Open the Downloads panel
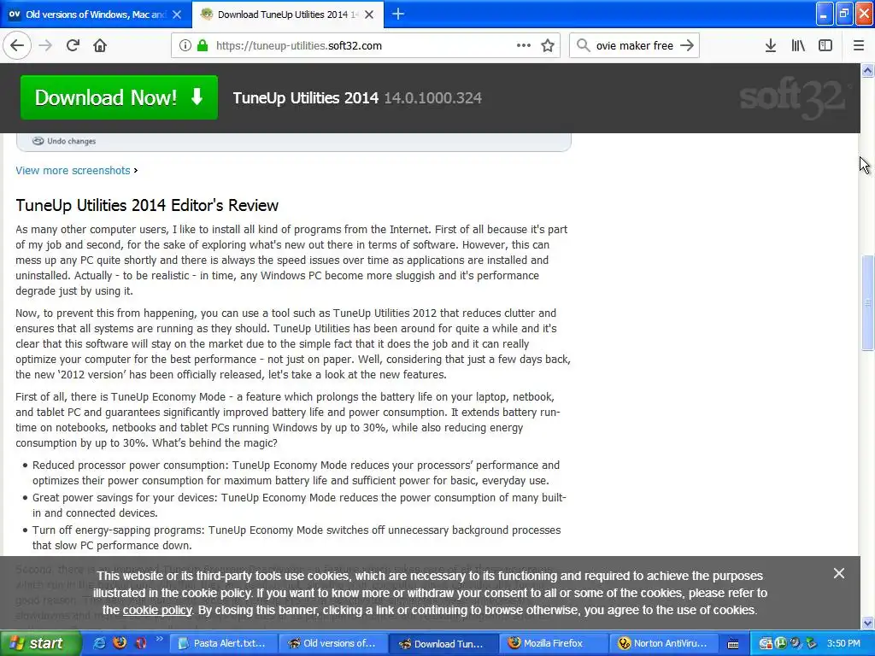Image resolution: width=875 pixels, height=656 pixels. pyautogui.click(x=771, y=46)
